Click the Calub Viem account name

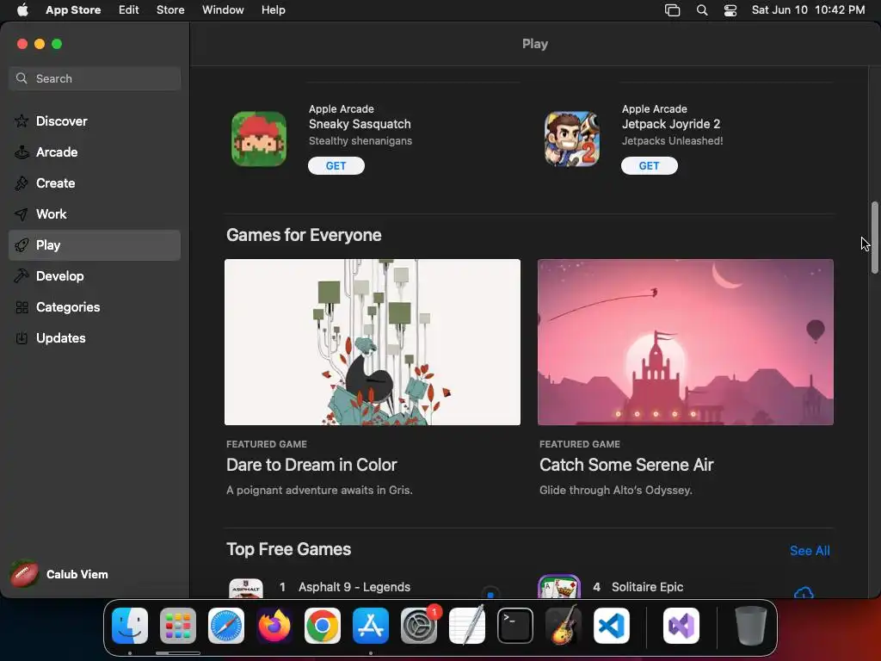[77, 574]
